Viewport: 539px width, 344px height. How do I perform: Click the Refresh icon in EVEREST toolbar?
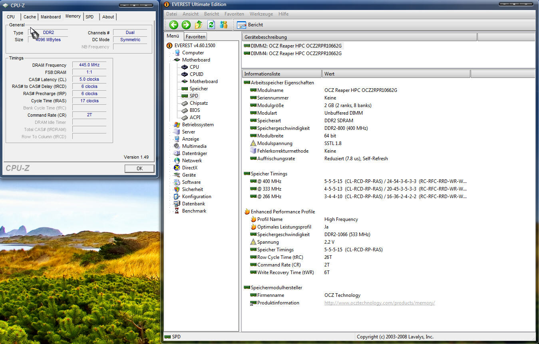tap(211, 25)
